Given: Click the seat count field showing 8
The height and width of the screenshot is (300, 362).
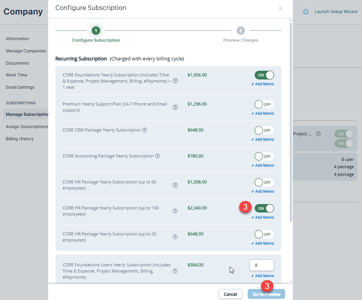Looking at the screenshot, I should [261, 265].
